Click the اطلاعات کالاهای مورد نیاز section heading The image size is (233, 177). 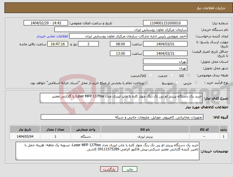click(x=207, y=107)
